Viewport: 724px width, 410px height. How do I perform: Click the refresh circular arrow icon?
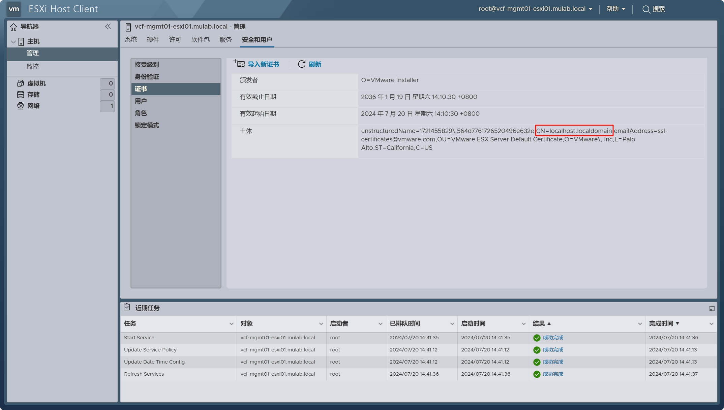[302, 64]
